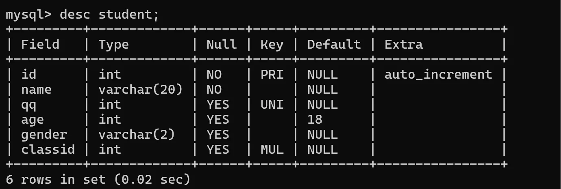Click the Key column header

(x=272, y=44)
